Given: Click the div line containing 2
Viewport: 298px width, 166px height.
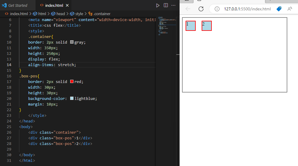Looking at the screenshot, I should [60, 144].
